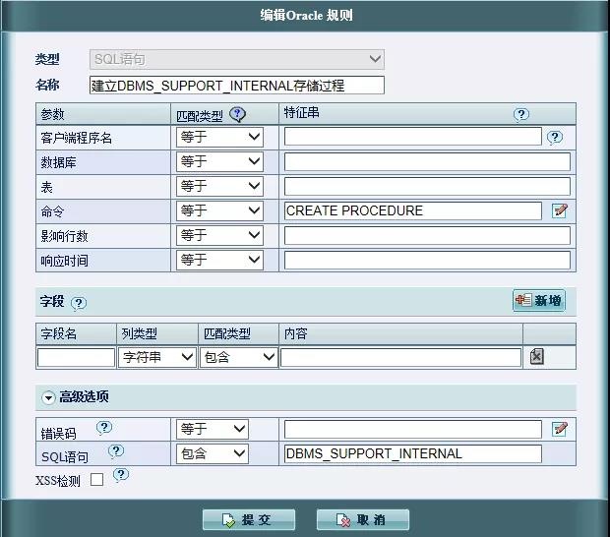Click the help icon next to 字段

(x=79, y=304)
